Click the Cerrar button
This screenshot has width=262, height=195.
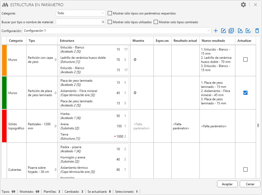250,184
